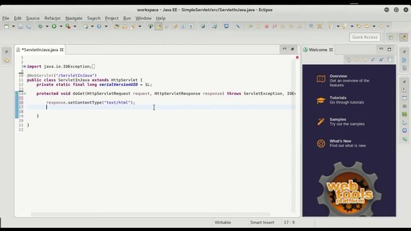Close the ServletInJava.java editor tab

tap(62, 50)
